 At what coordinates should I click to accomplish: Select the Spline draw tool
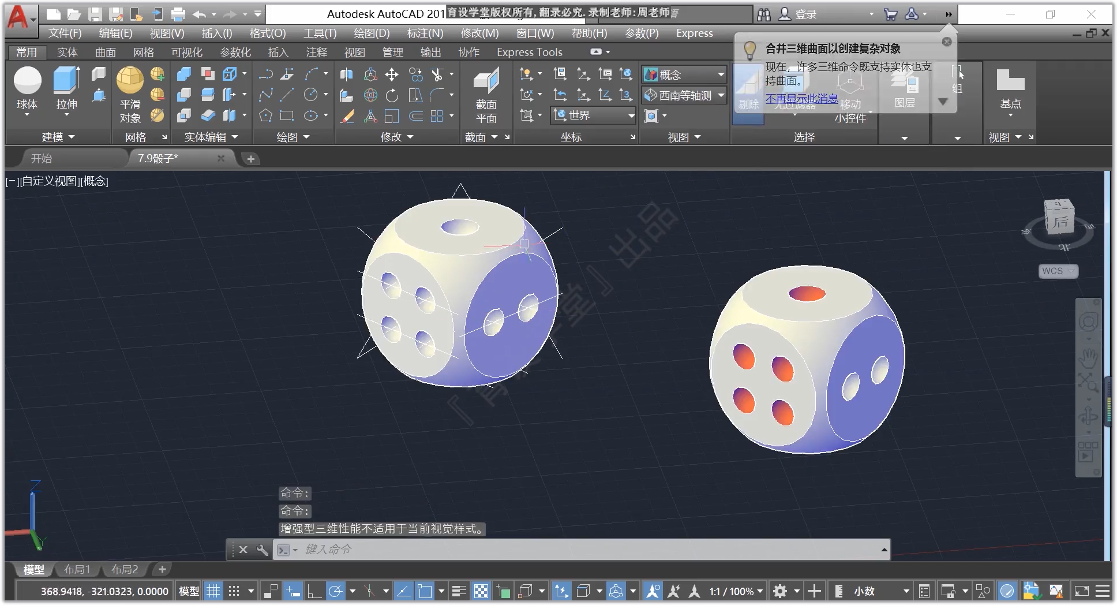[265, 95]
